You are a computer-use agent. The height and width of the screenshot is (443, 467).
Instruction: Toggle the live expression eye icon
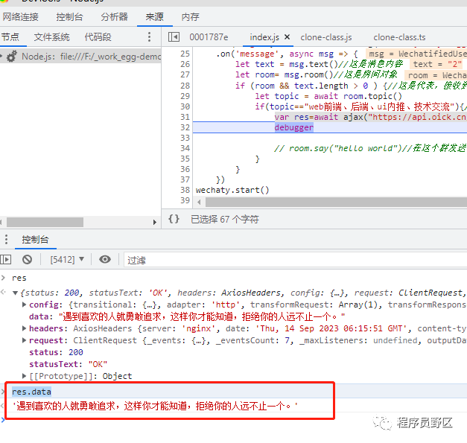[x=105, y=259]
